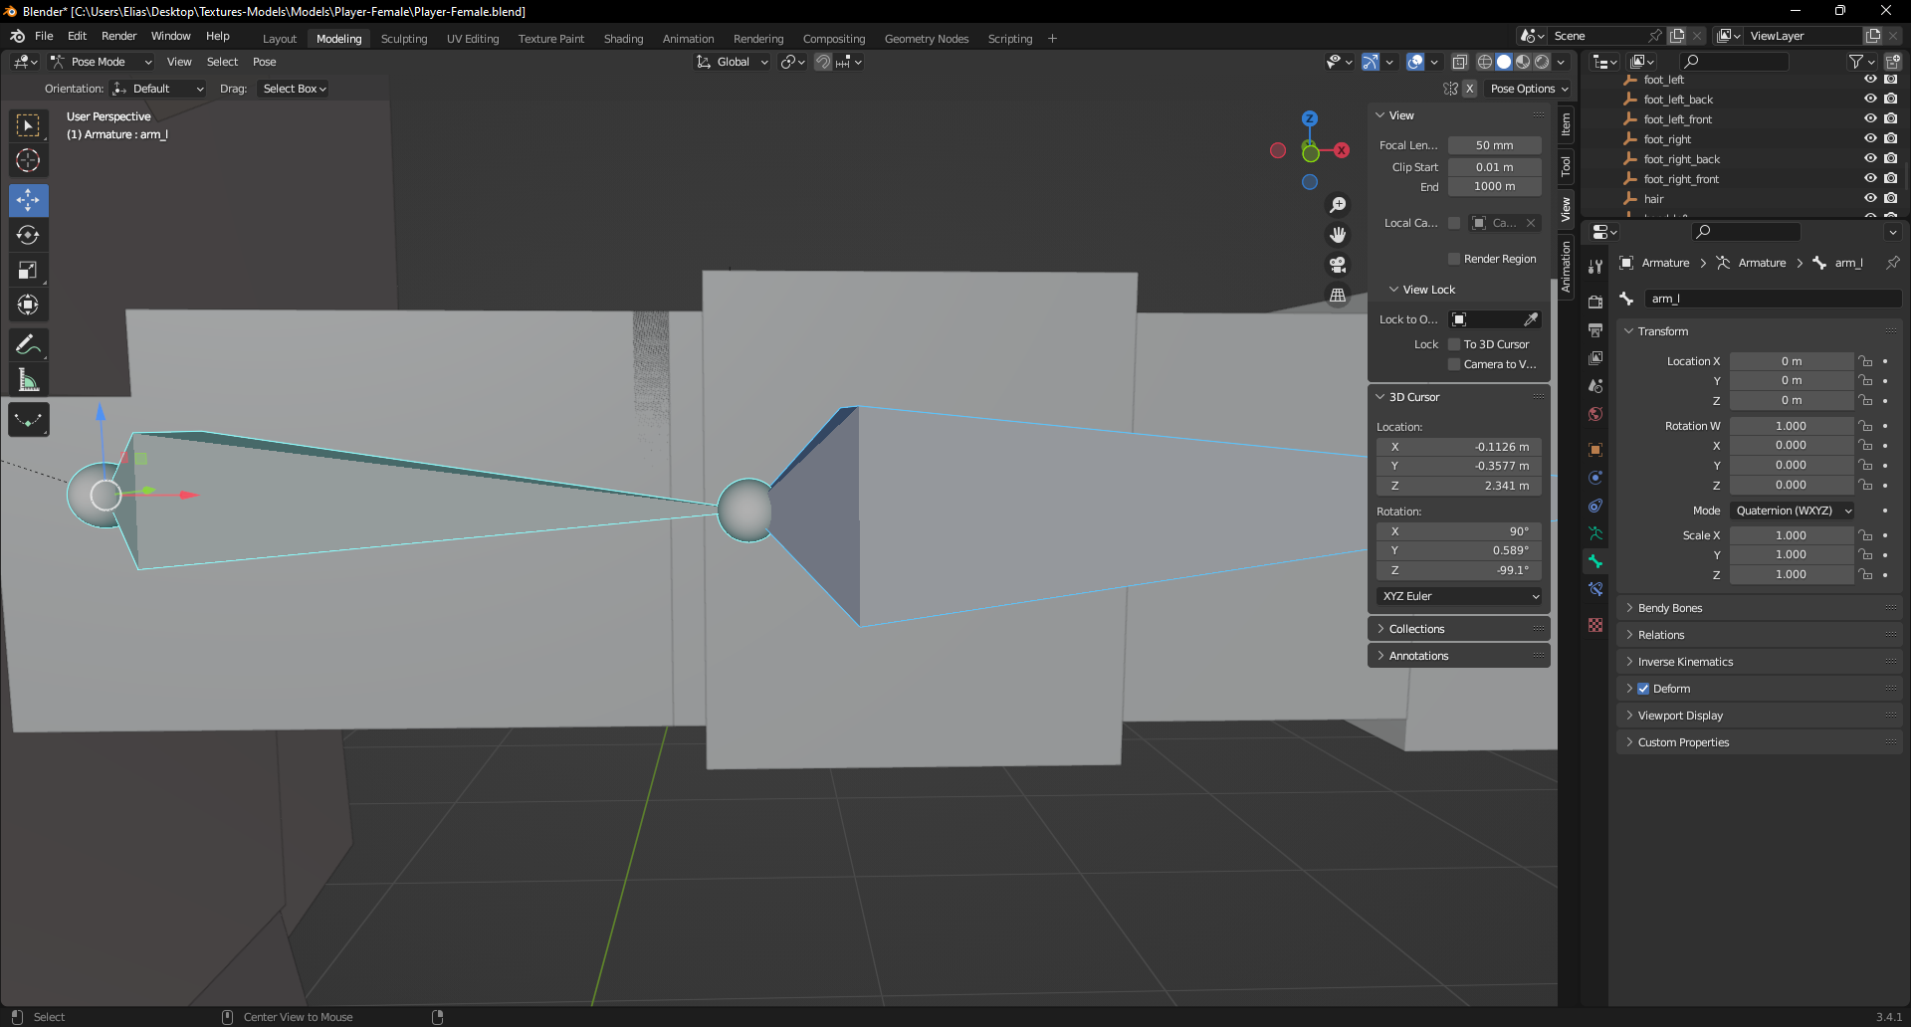
Task: Select the Move tool in the toolbar
Action: (29, 200)
